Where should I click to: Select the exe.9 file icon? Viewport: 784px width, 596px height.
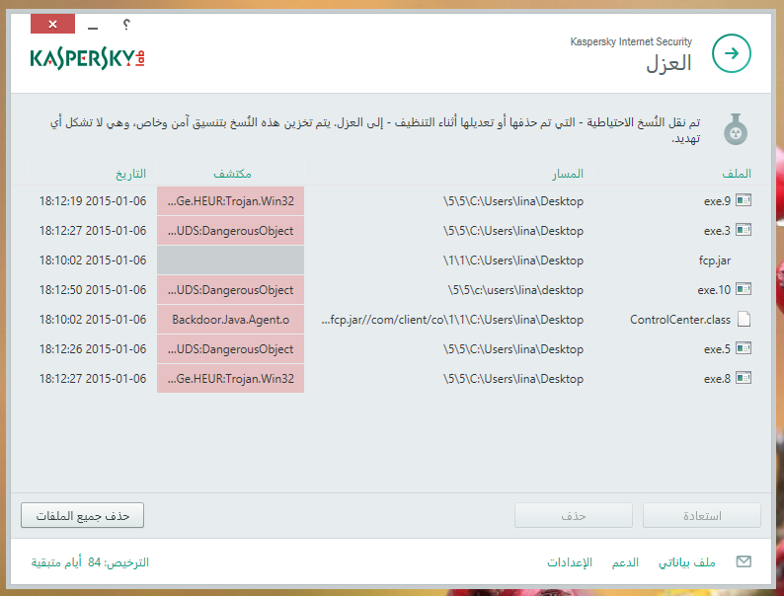(744, 200)
